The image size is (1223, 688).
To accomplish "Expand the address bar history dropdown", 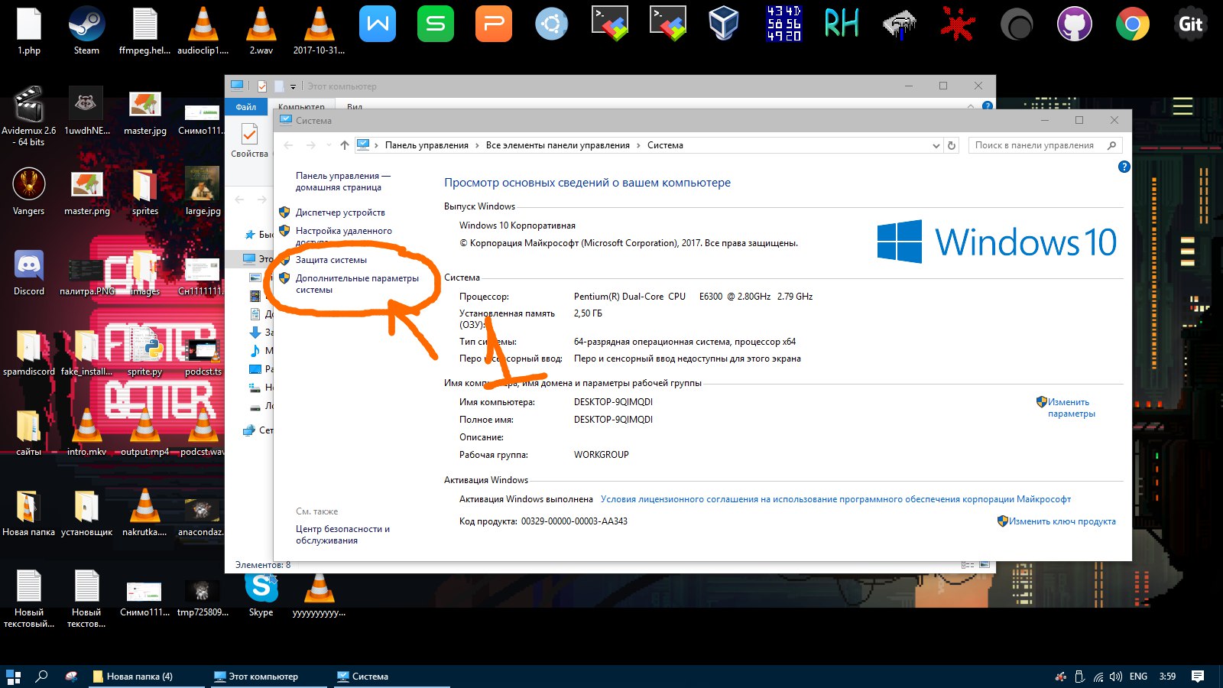I will click(x=936, y=145).
